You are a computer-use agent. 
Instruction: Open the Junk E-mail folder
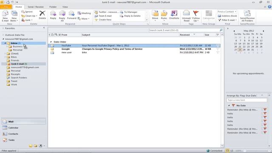pyautogui.click(x=17, y=64)
